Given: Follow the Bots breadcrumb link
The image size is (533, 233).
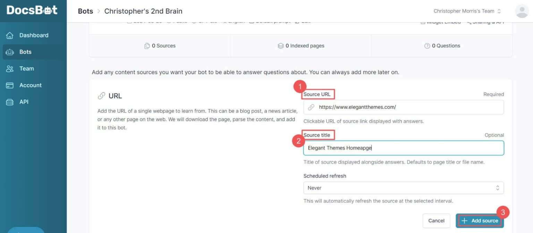Looking at the screenshot, I should coord(85,11).
